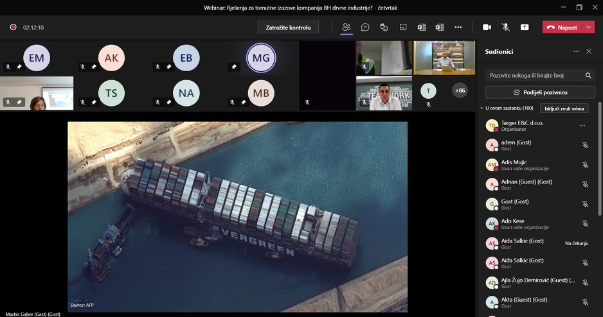Click the Sudionici panel title
Viewport: 603px width, 317px height.
point(499,51)
